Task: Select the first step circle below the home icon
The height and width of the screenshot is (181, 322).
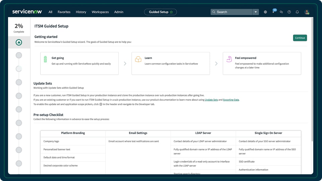Action: tap(19, 55)
